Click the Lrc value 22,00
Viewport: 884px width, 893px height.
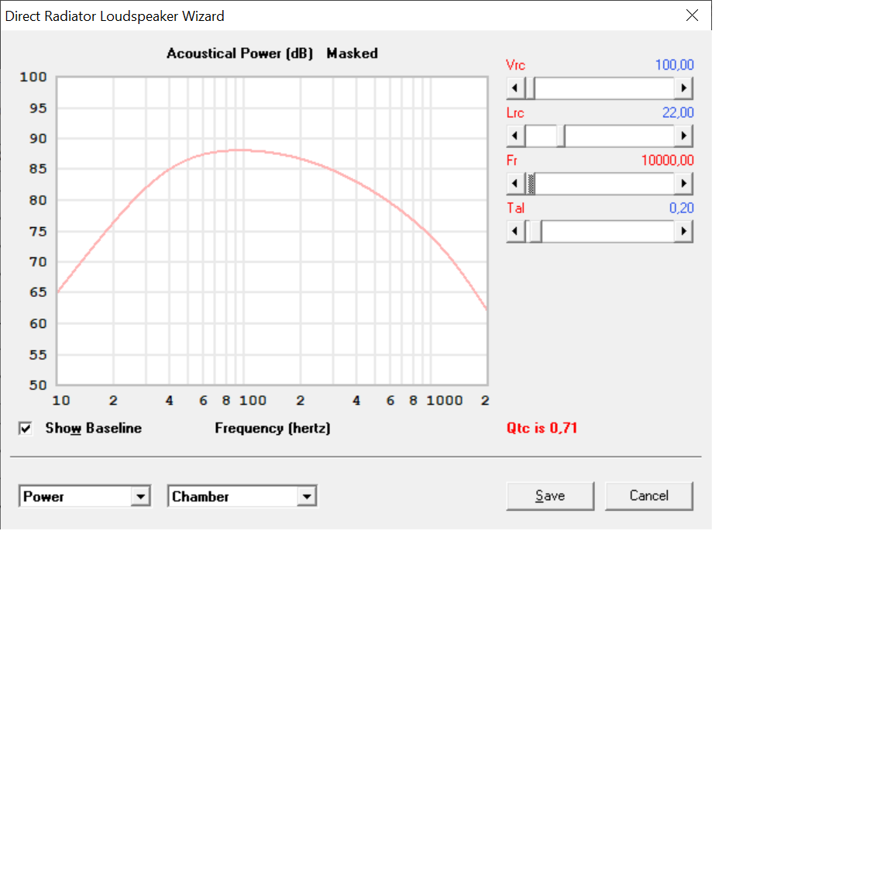678,112
